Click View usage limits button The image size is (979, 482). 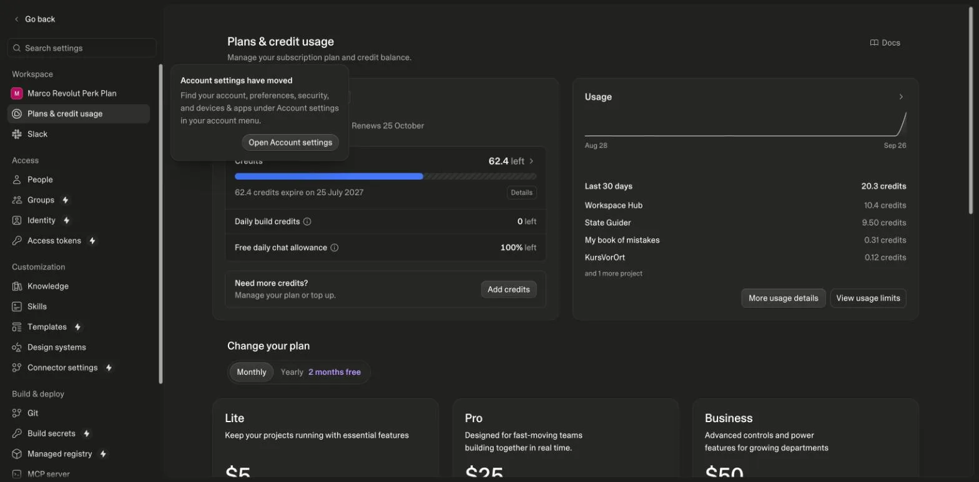click(x=868, y=298)
